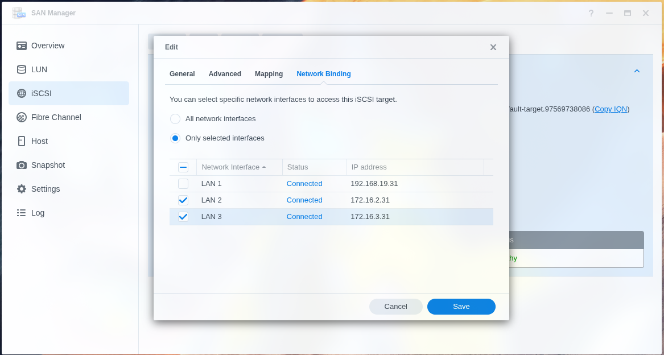The height and width of the screenshot is (355, 664).
Task: Uncheck the LAN 3 checkbox
Action: pos(183,217)
